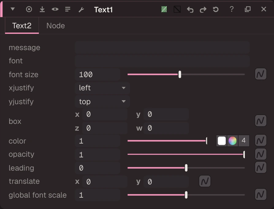Open animation menu for leading
The image size is (274, 209).
261,168
